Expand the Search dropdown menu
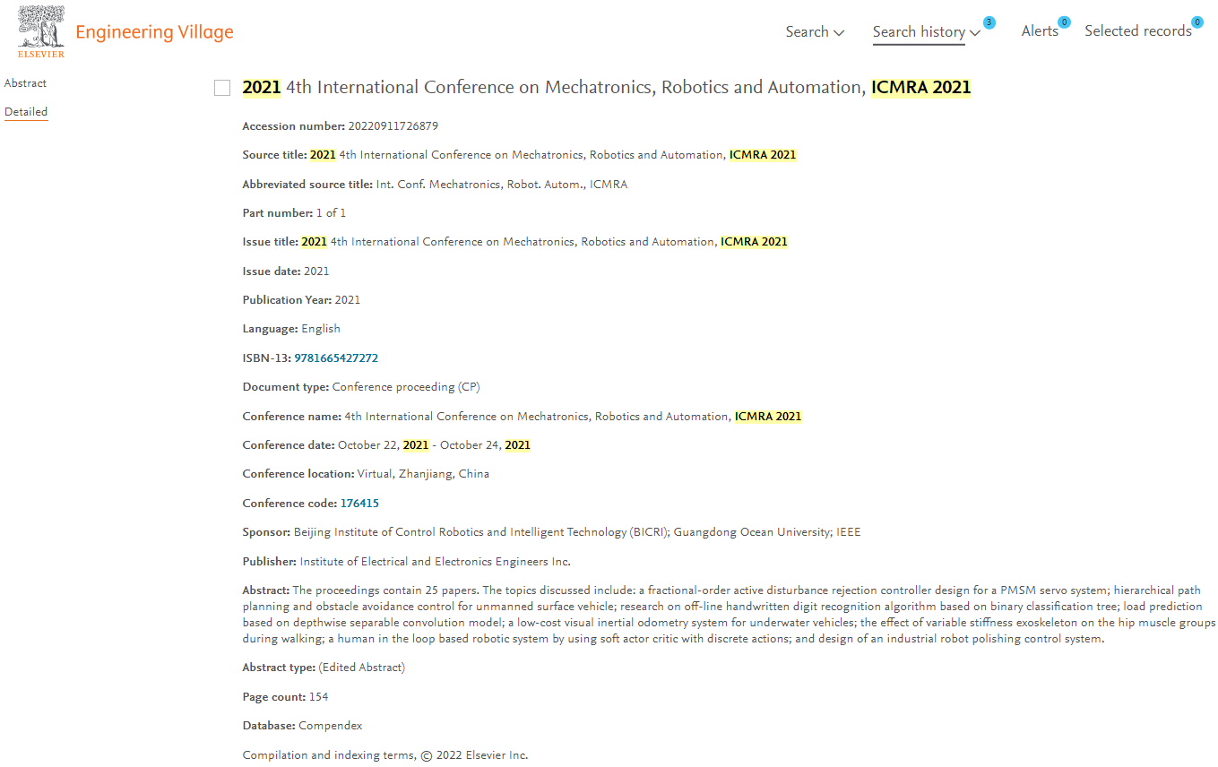The width and height of the screenshot is (1218, 767). [x=815, y=32]
